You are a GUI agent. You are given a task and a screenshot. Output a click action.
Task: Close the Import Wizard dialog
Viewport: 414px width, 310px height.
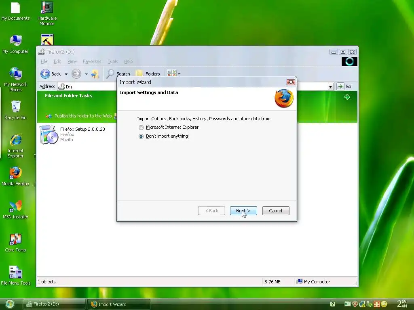click(291, 82)
